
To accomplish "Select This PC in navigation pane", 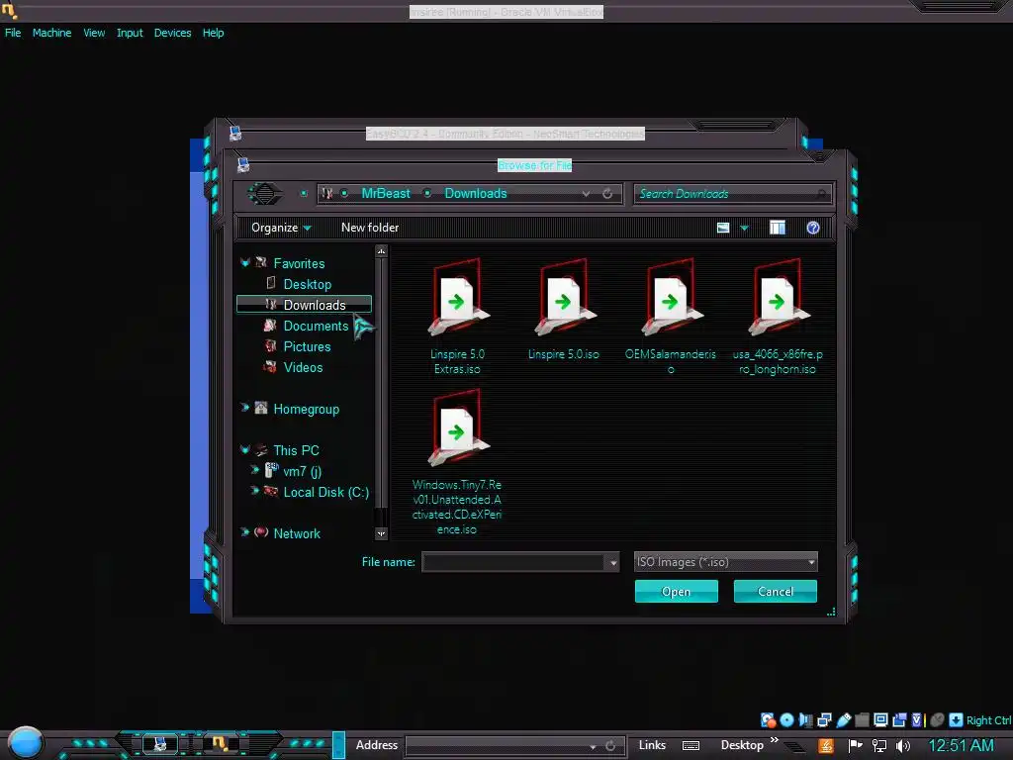I will coord(296,450).
